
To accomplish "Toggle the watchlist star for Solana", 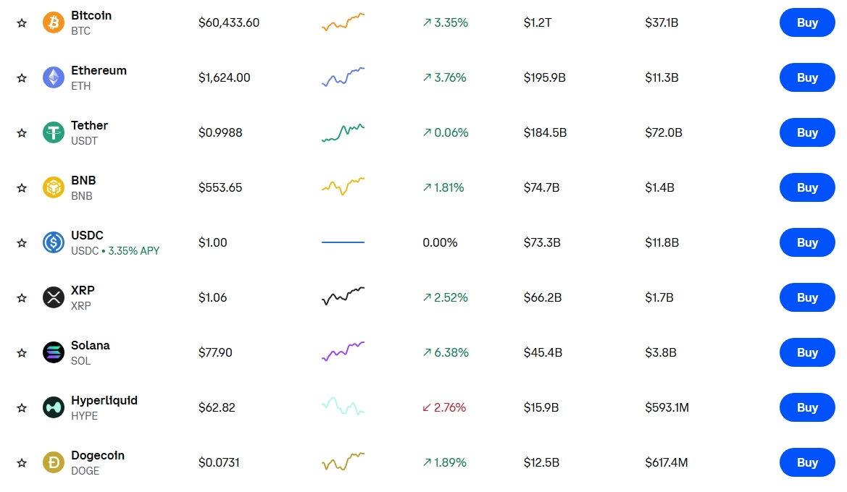I will point(22,353).
